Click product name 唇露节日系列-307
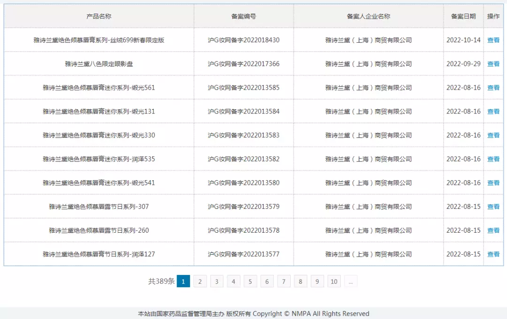The image size is (507, 319). click(x=99, y=206)
